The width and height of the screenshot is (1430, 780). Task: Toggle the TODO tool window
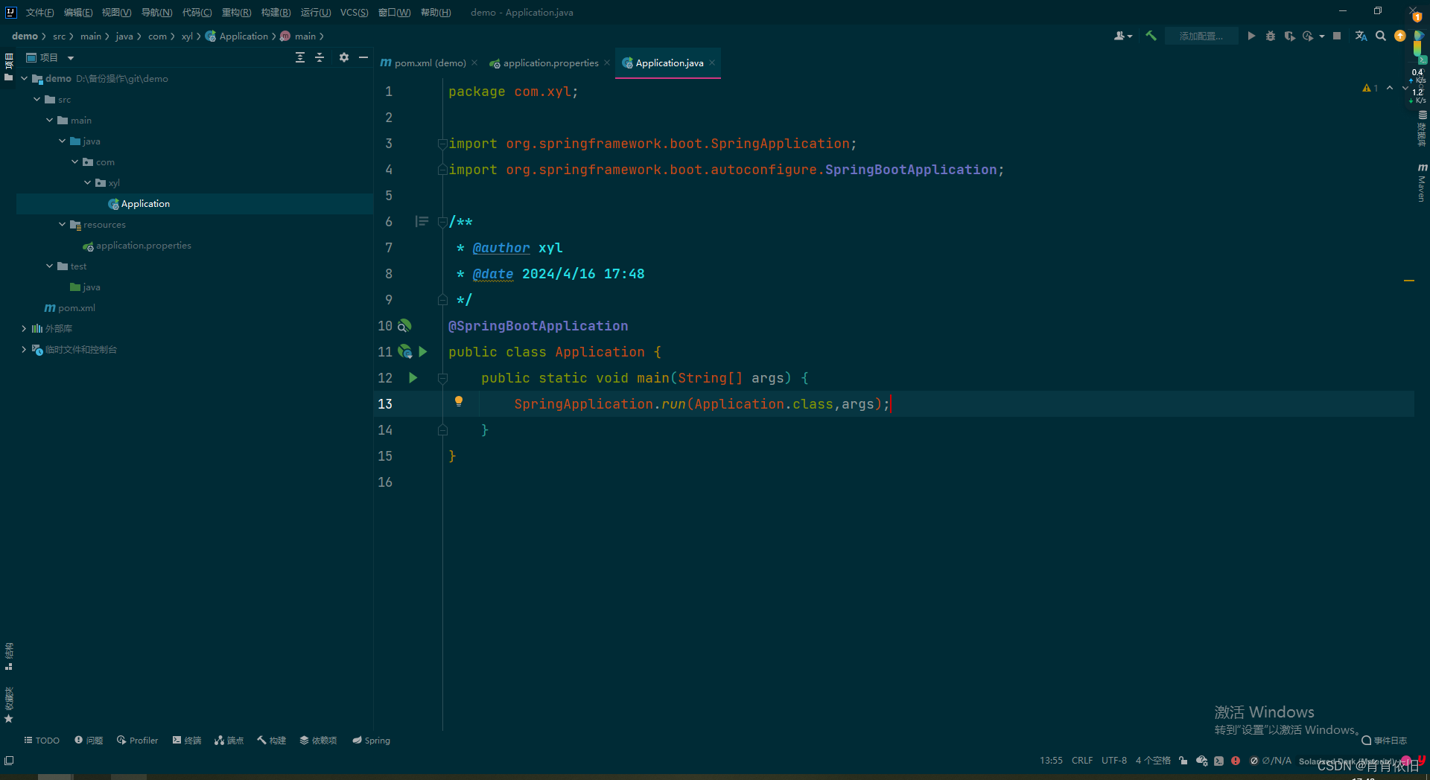(41, 740)
